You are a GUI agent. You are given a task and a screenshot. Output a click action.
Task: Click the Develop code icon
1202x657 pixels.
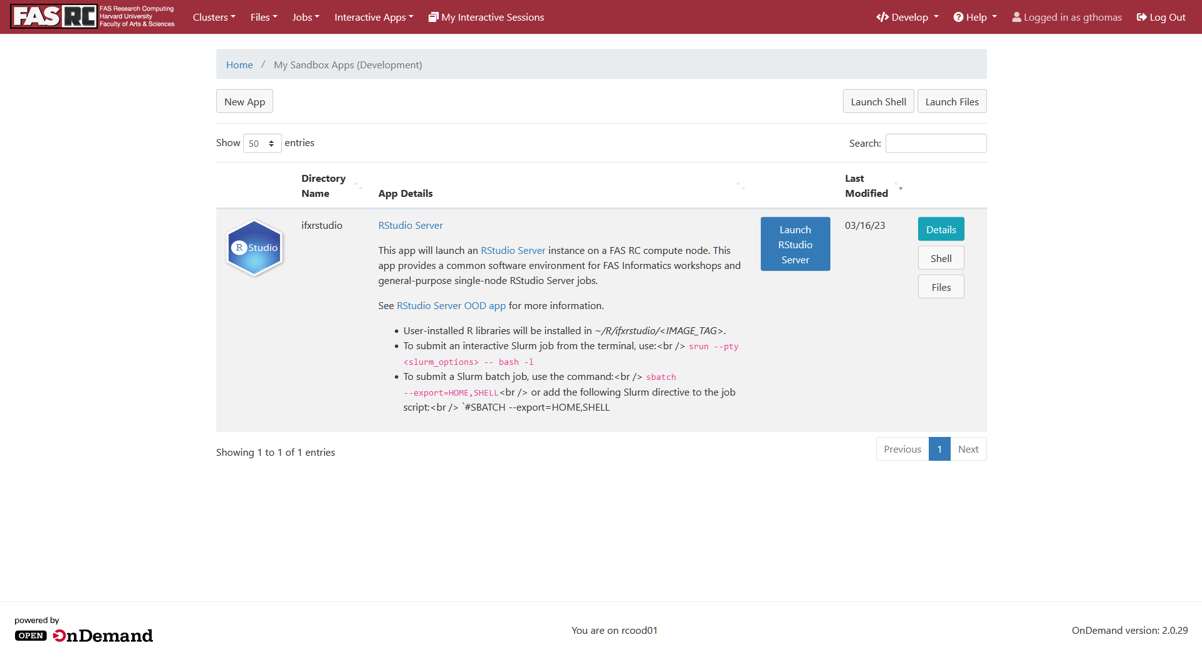click(x=883, y=17)
